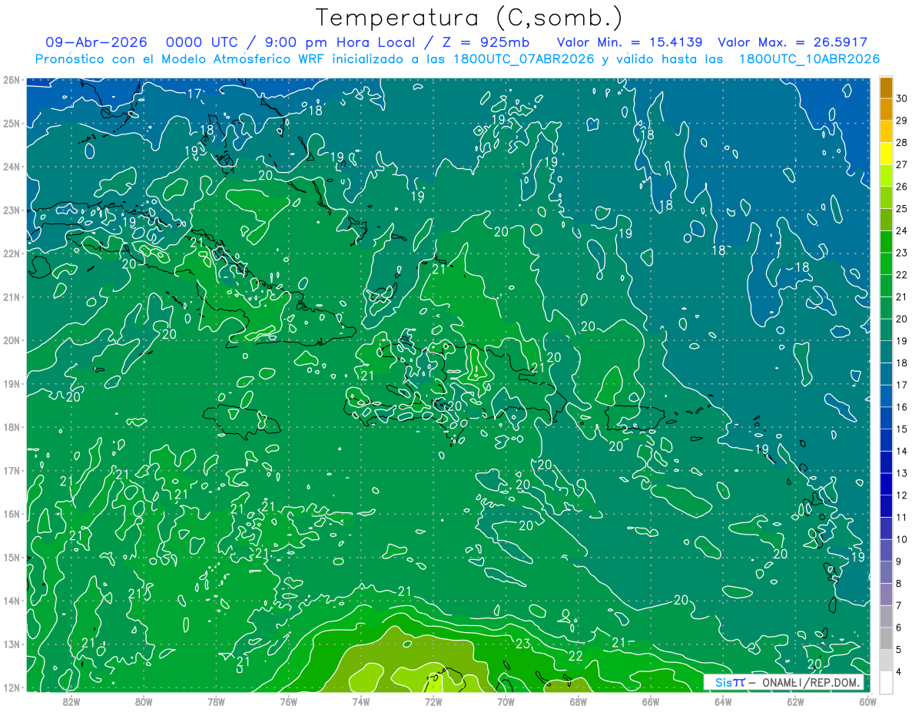Click the purple 8 degree legend swatch
922x712 pixels.
coord(886,594)
